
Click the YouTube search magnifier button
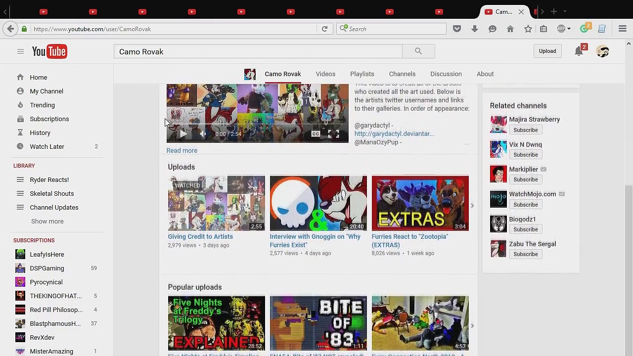coord(418,51)
